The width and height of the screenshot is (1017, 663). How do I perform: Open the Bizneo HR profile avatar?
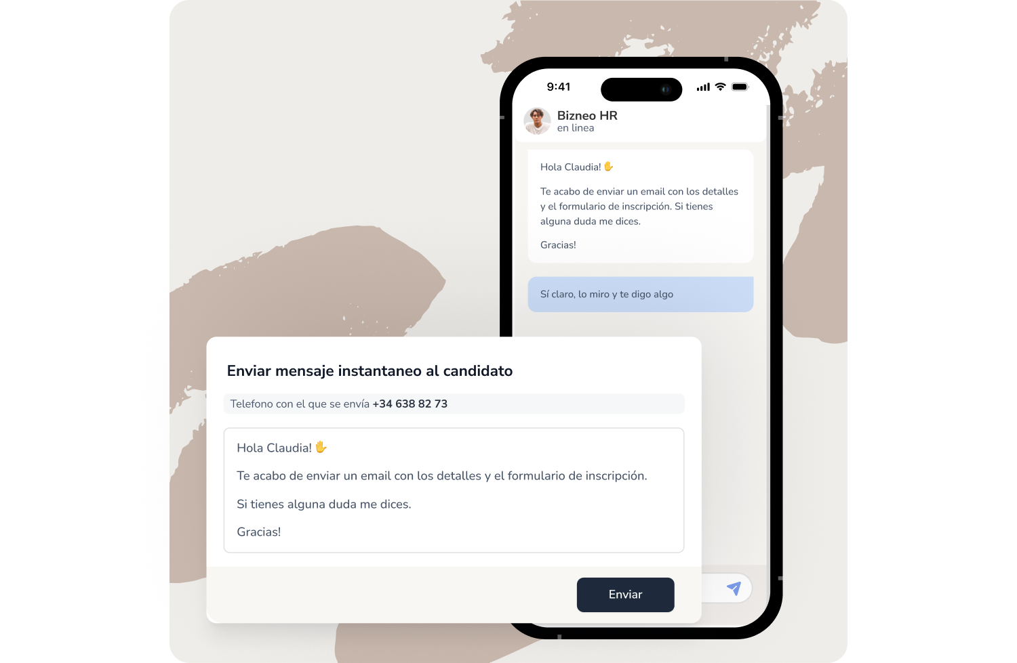pyautogui.click(x=537, y=121)
